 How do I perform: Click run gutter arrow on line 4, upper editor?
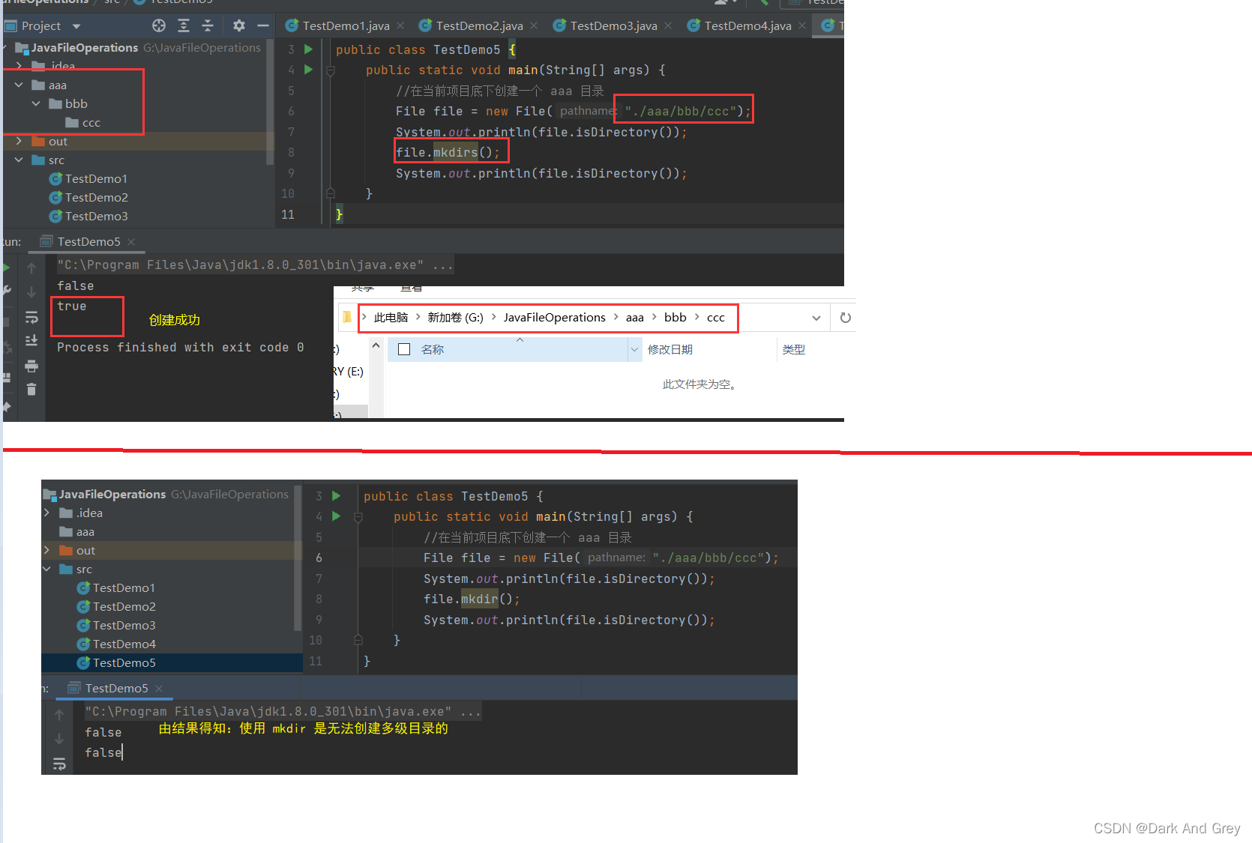pyautogui.click(x=308, y=70)
